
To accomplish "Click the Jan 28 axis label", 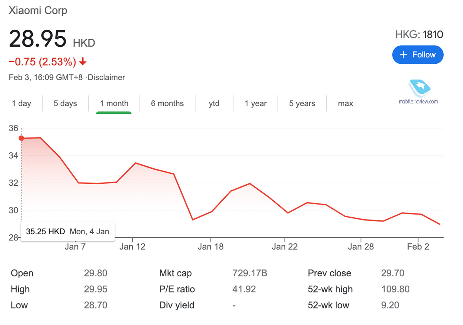I will [361, 247].
